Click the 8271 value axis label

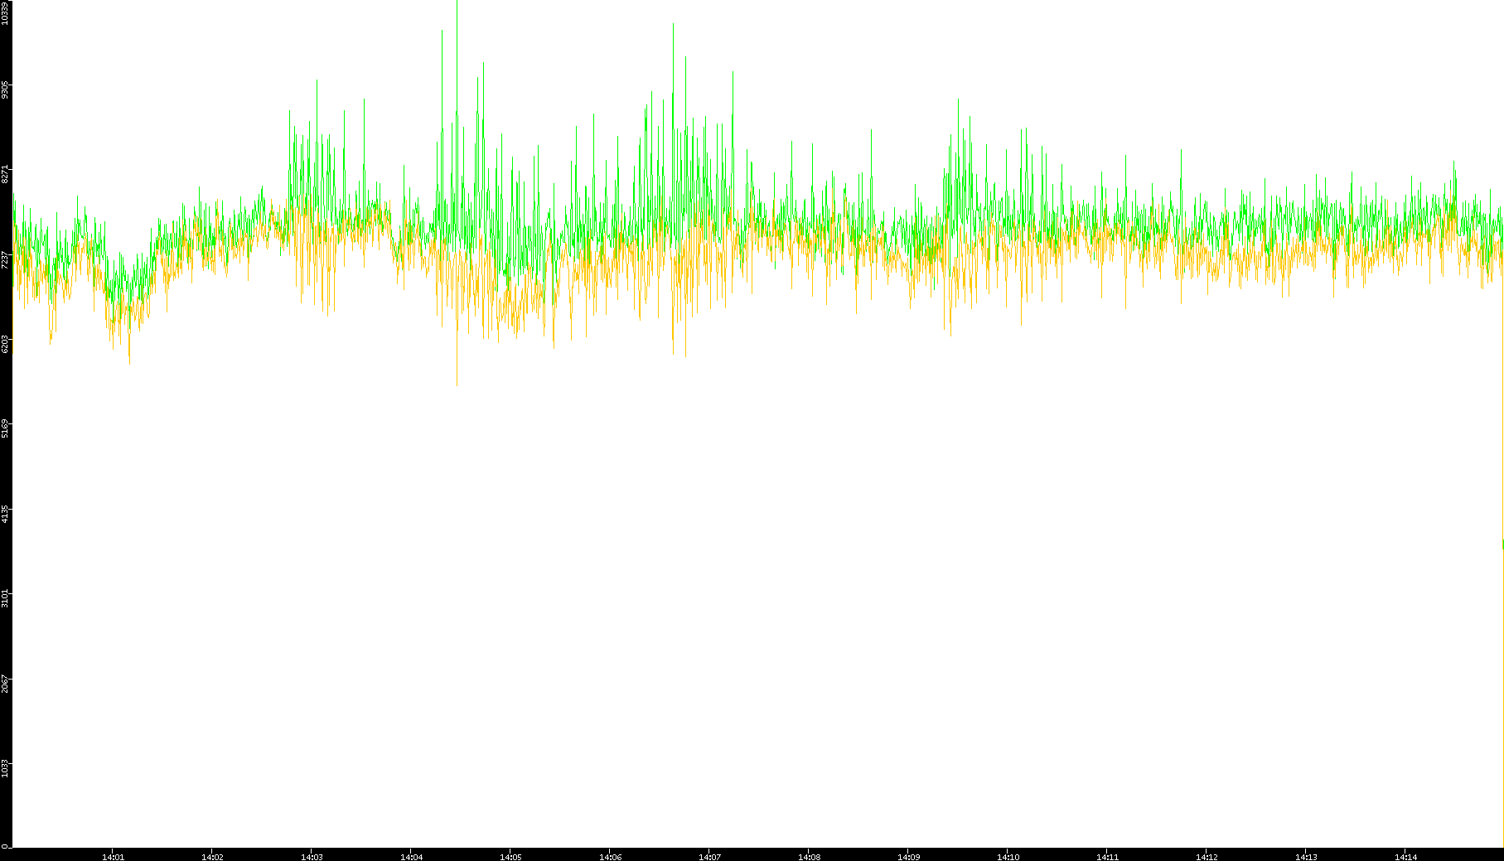pos(5,174)
